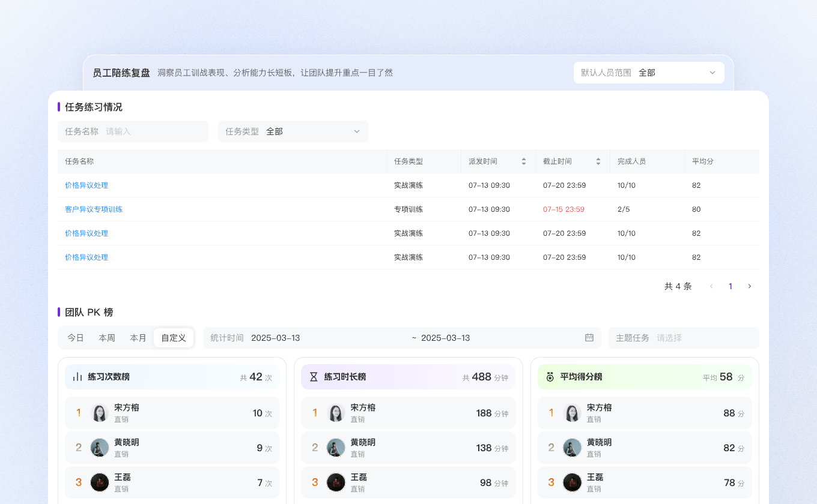Go to previous page arrow in pagination
The width and height of the screenshot is (817, 504).
(711, 286)
